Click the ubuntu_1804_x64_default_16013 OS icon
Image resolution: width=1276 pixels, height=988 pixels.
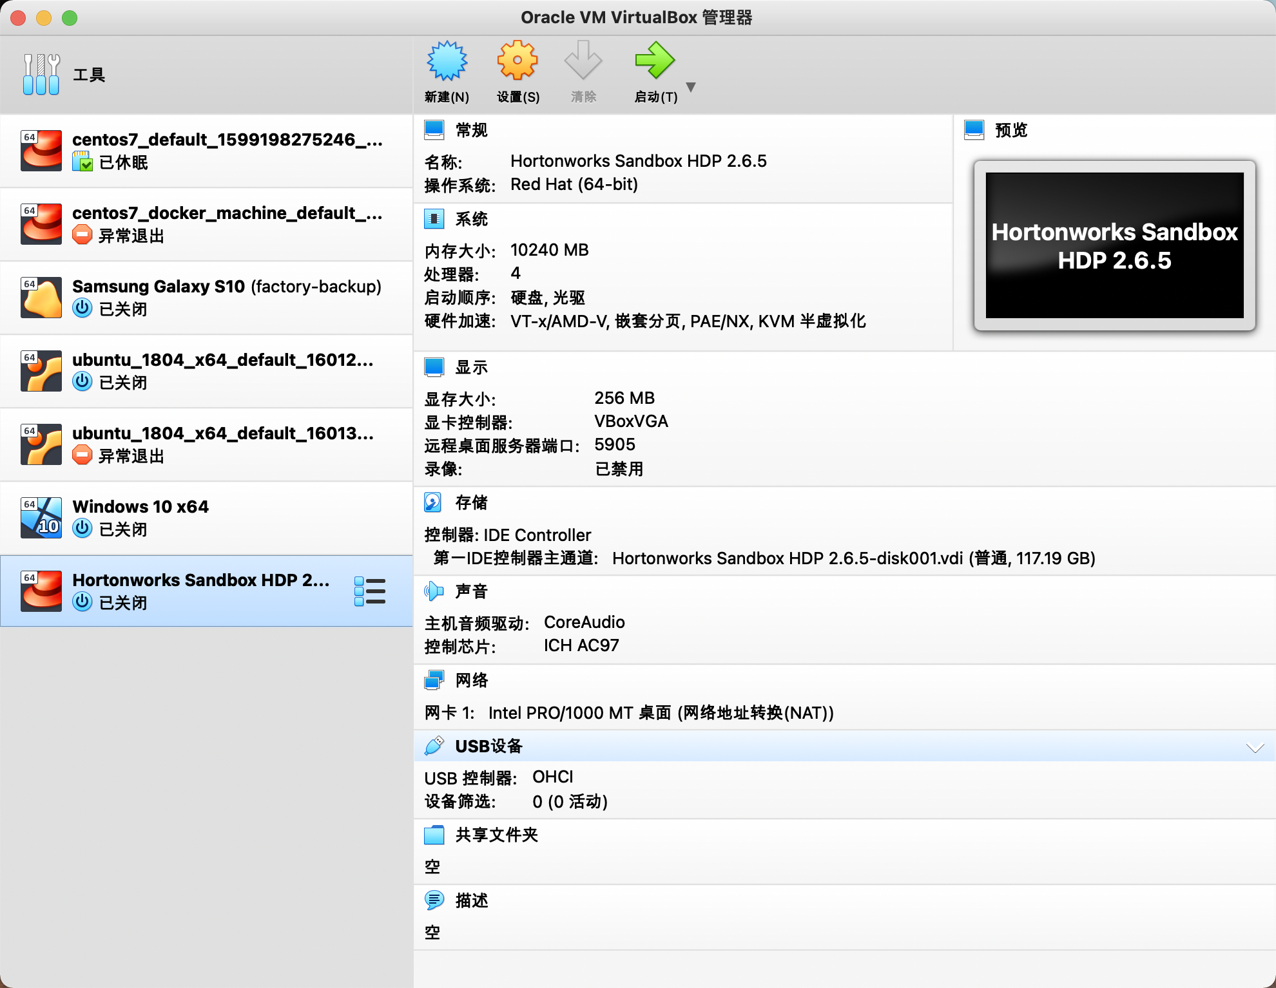point(41,444)
